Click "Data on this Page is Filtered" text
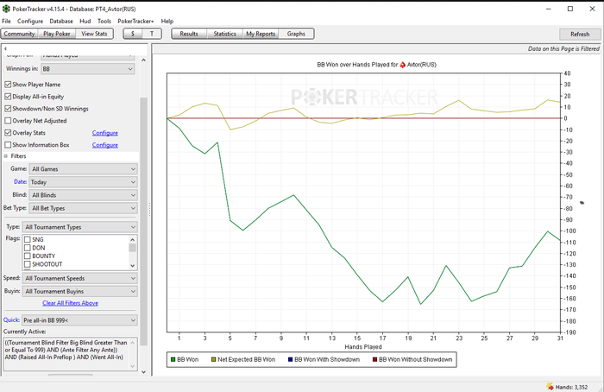 pyautogui.click(x=563, y=49)
